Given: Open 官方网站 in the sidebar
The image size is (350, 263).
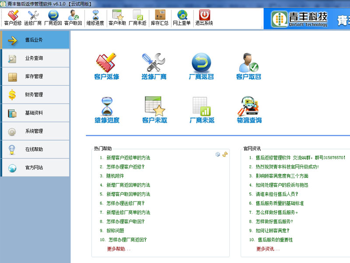Looking at the screenshot, I should click(35, 167).
